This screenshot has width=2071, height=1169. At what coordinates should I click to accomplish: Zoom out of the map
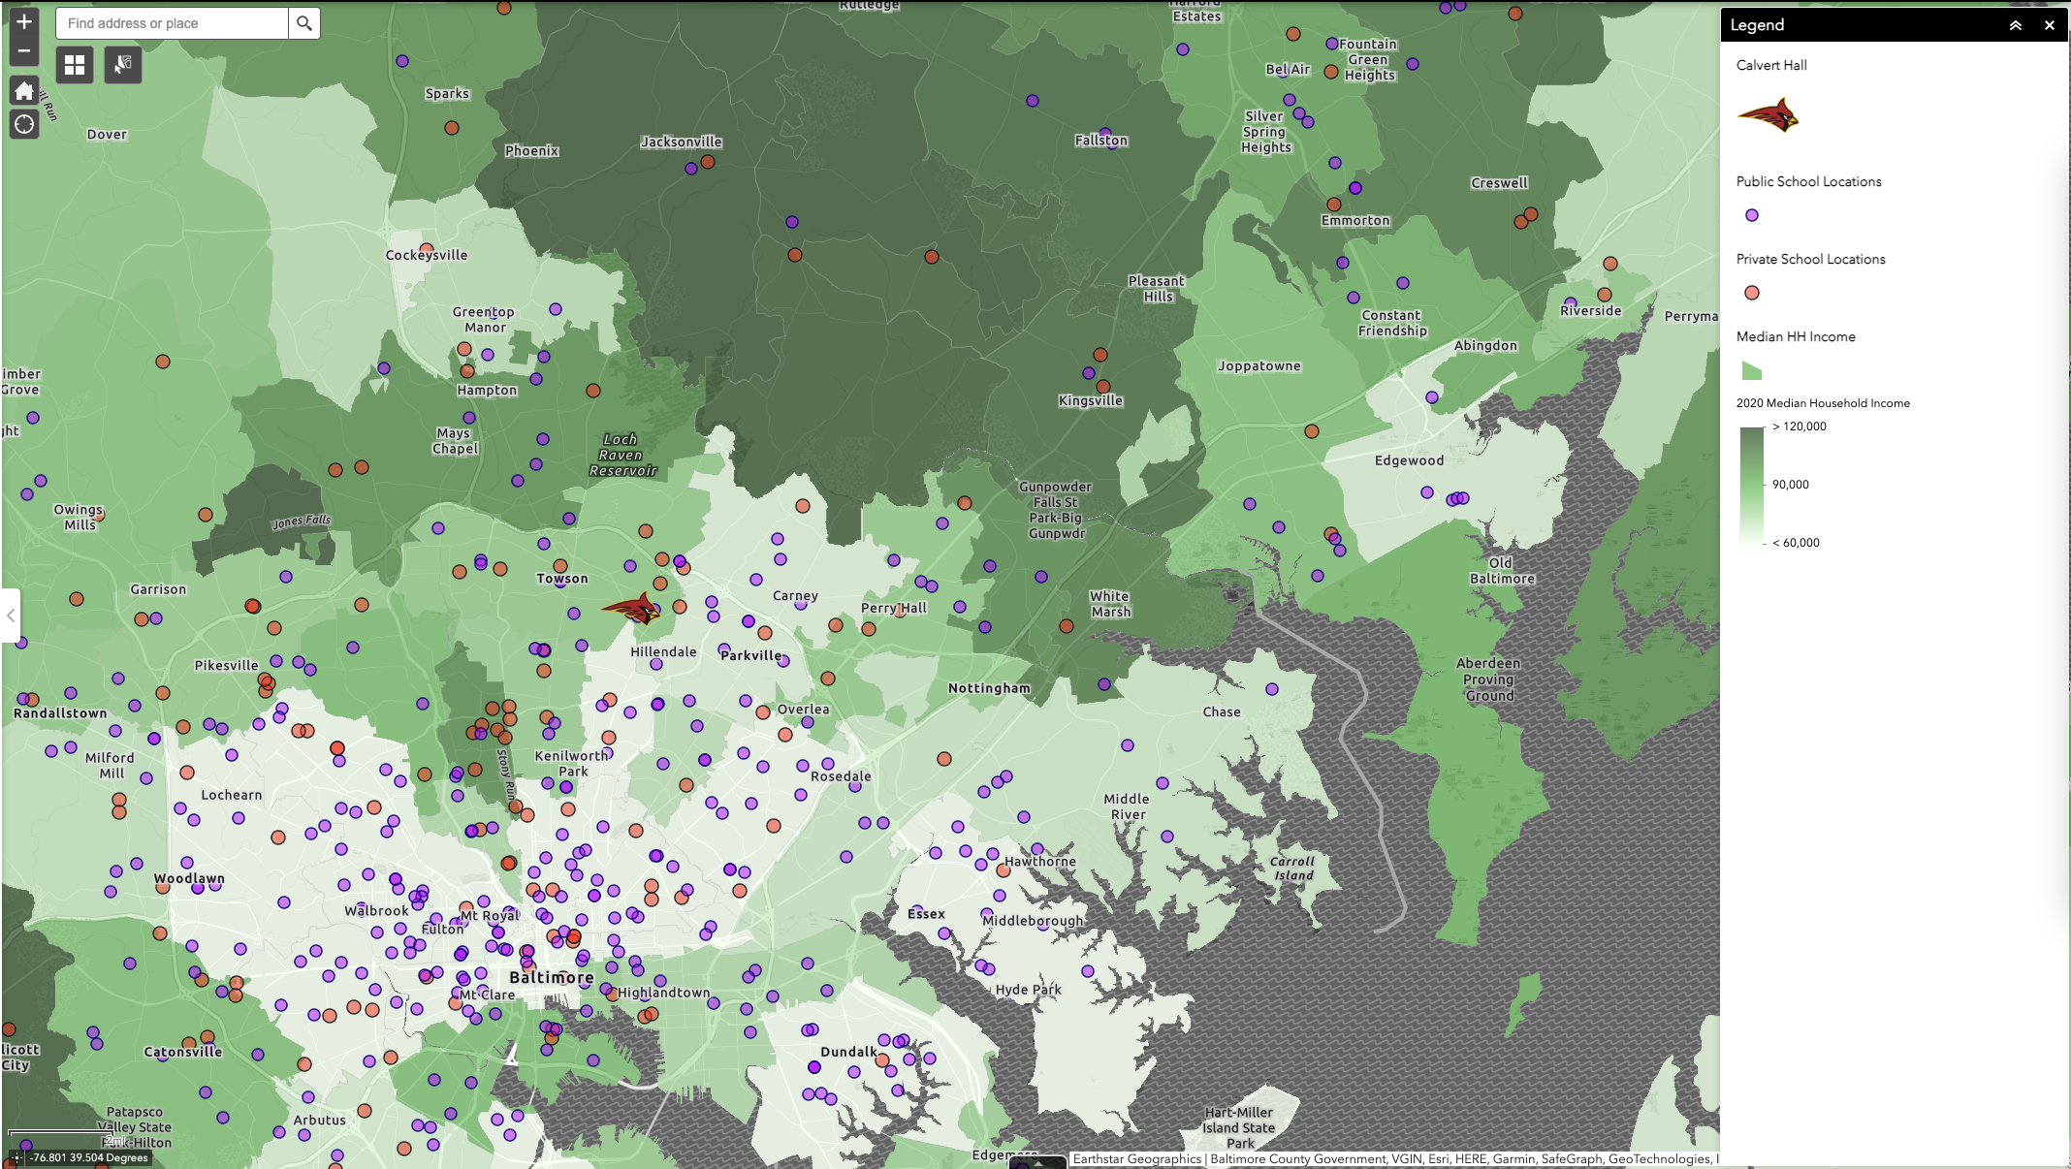pos(24,51)
